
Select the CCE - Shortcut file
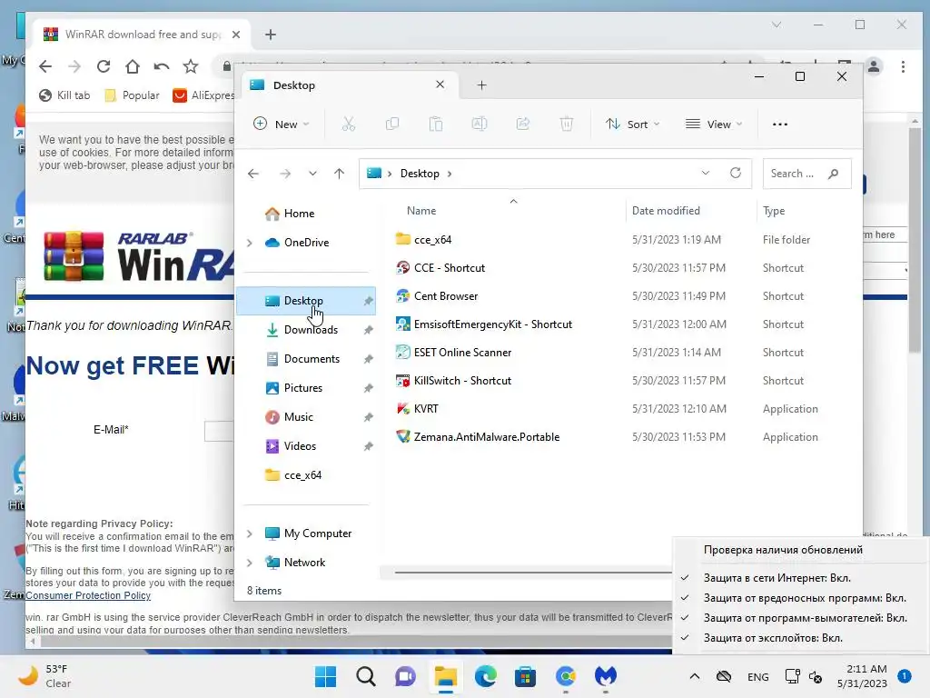coord(449,268)
